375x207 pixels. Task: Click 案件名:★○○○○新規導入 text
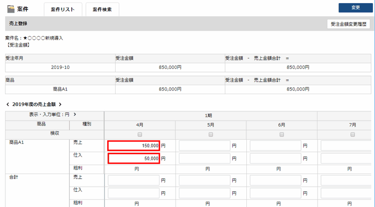34,38
